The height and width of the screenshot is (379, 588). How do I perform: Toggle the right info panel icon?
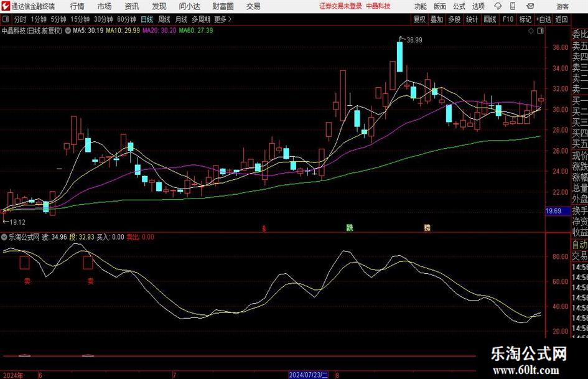coord(540,31)
